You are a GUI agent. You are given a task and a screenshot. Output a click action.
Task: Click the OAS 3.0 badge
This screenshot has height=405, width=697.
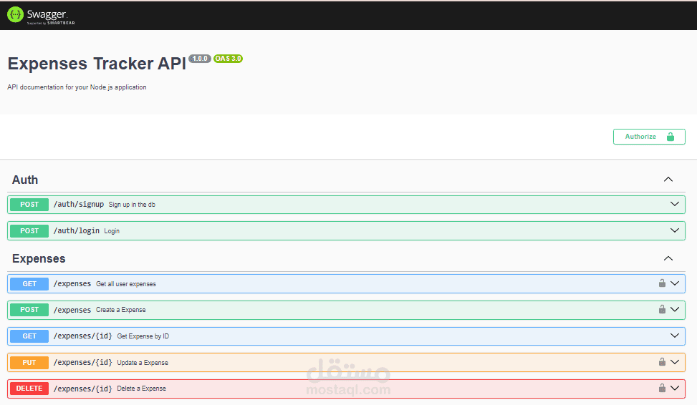[228, 59]
